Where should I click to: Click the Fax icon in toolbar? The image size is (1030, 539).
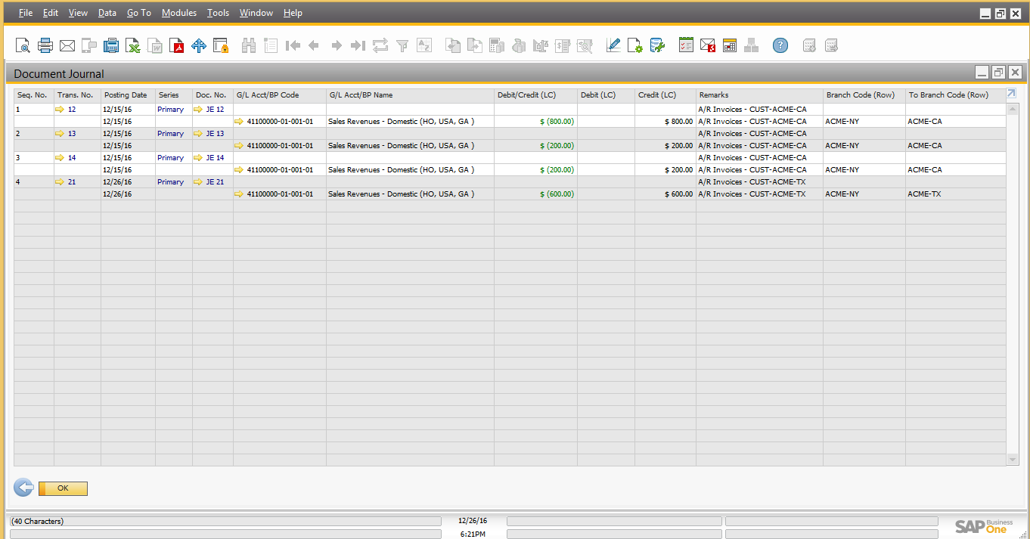coord(111,46)
